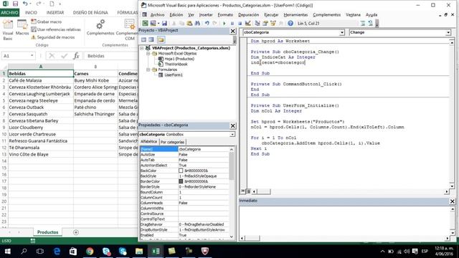The width and height of the screenshot is (459, 258).
Task: Click BackColor color swatch value
Action: (181, 171)
